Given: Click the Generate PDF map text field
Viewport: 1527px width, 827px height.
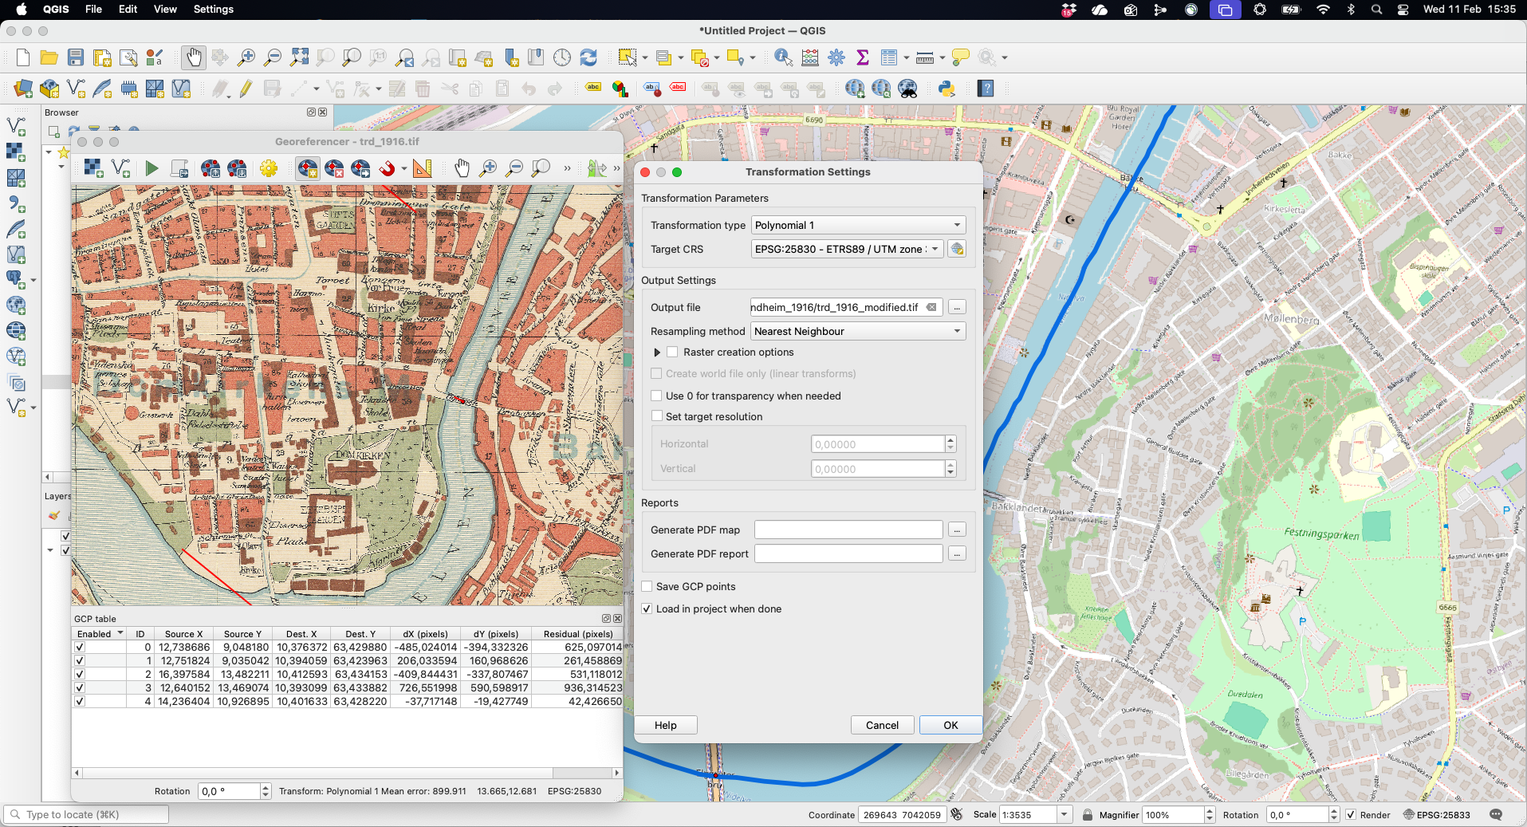Looking at the screenshot, I should (848, 530).
